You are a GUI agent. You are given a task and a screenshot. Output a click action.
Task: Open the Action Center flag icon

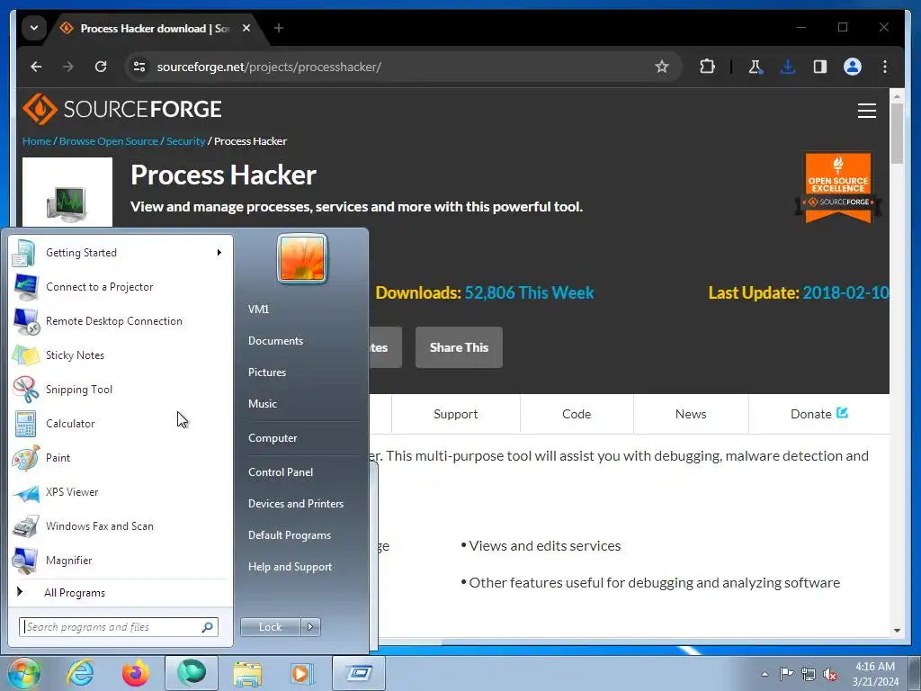[x=786, y=673]
